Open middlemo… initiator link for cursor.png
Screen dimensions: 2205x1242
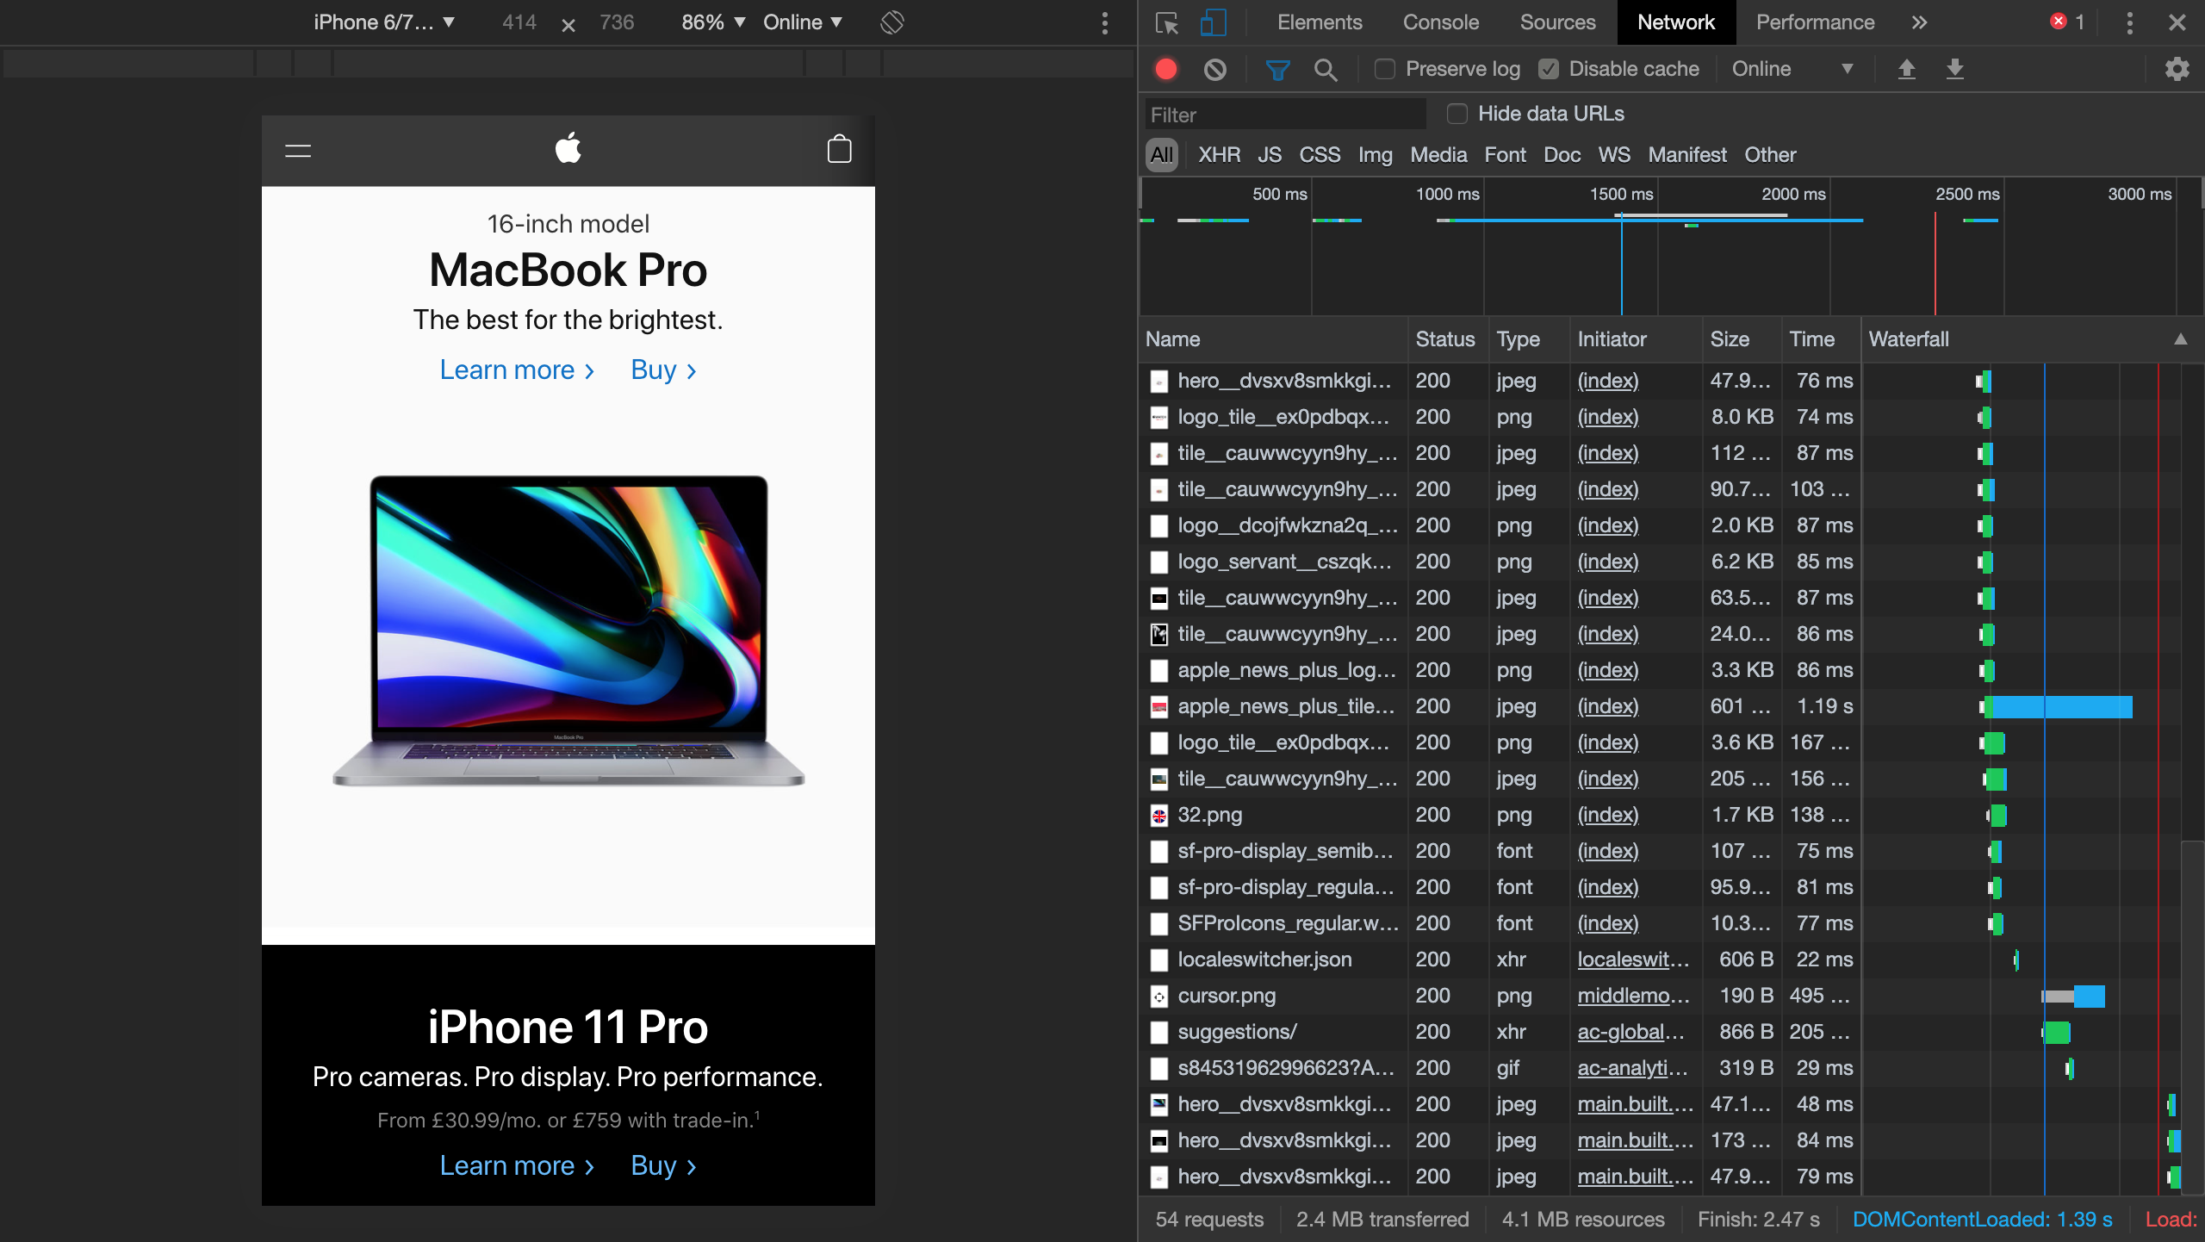pos(1633,996)
